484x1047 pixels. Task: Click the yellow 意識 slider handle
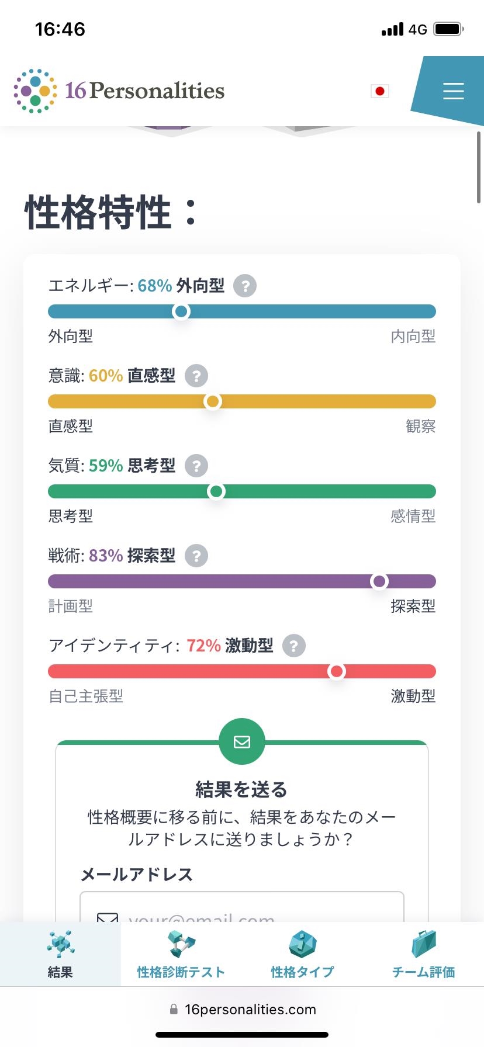213,401
